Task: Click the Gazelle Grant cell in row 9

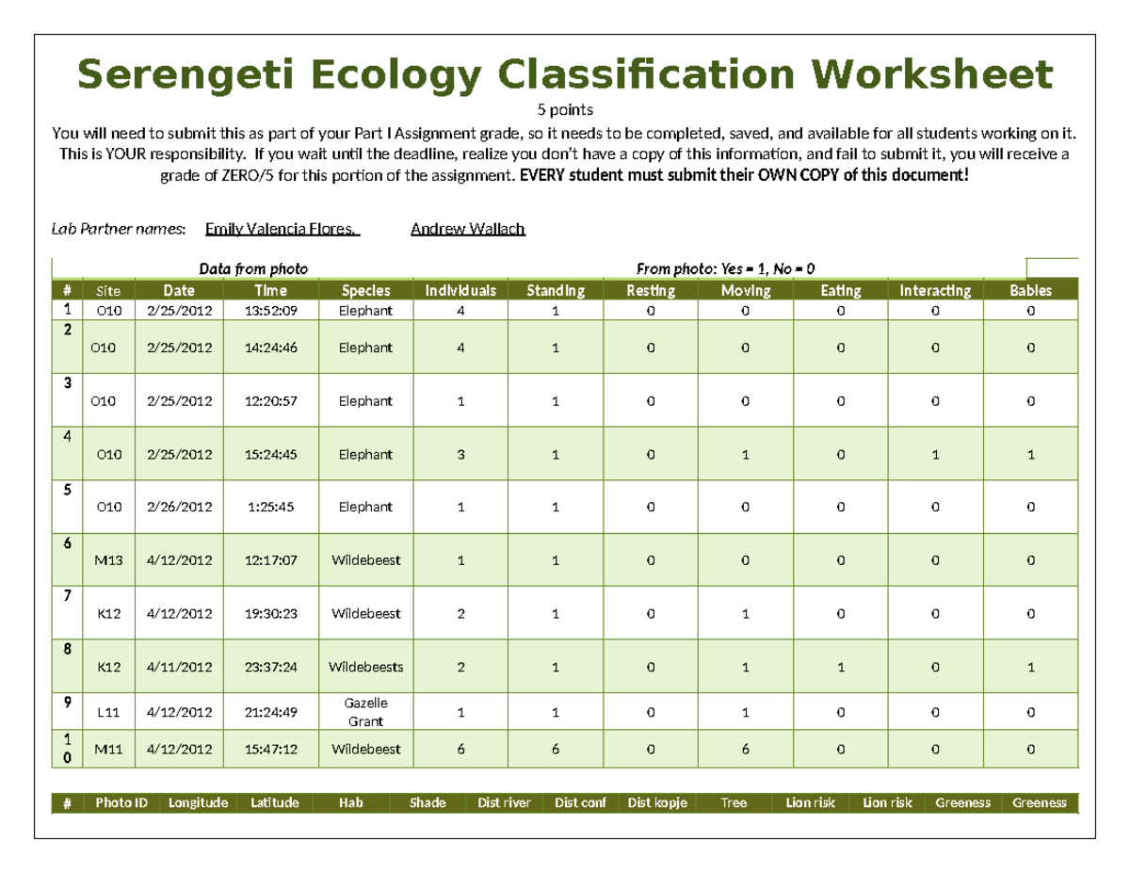Action: point(365,712)
